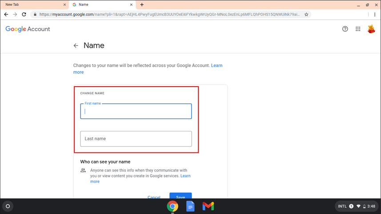This screenshot has height=214, width=381.
Task: Click the account profile avatar
Action: pyautogui.click(x=371, y=29)
